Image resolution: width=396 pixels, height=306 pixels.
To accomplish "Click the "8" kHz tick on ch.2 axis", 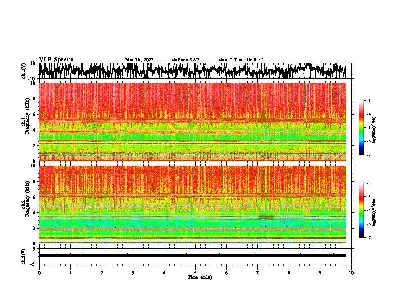I will point(34,181).
